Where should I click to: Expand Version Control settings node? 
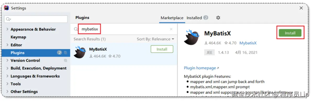7,60
